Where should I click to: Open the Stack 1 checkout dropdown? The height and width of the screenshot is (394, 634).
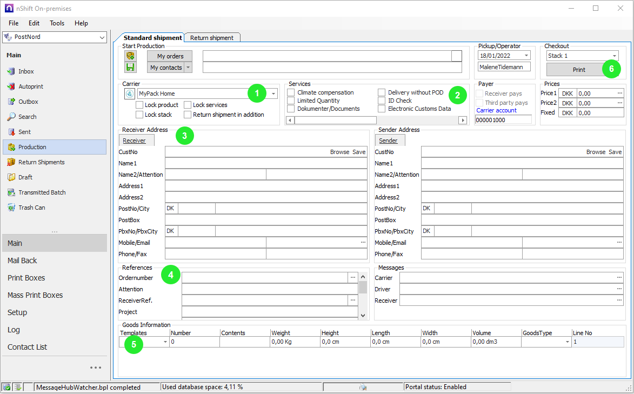click(614, 56)
